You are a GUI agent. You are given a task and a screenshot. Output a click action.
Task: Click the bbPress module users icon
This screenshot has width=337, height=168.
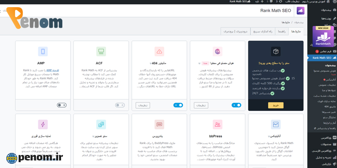[217, 124]
